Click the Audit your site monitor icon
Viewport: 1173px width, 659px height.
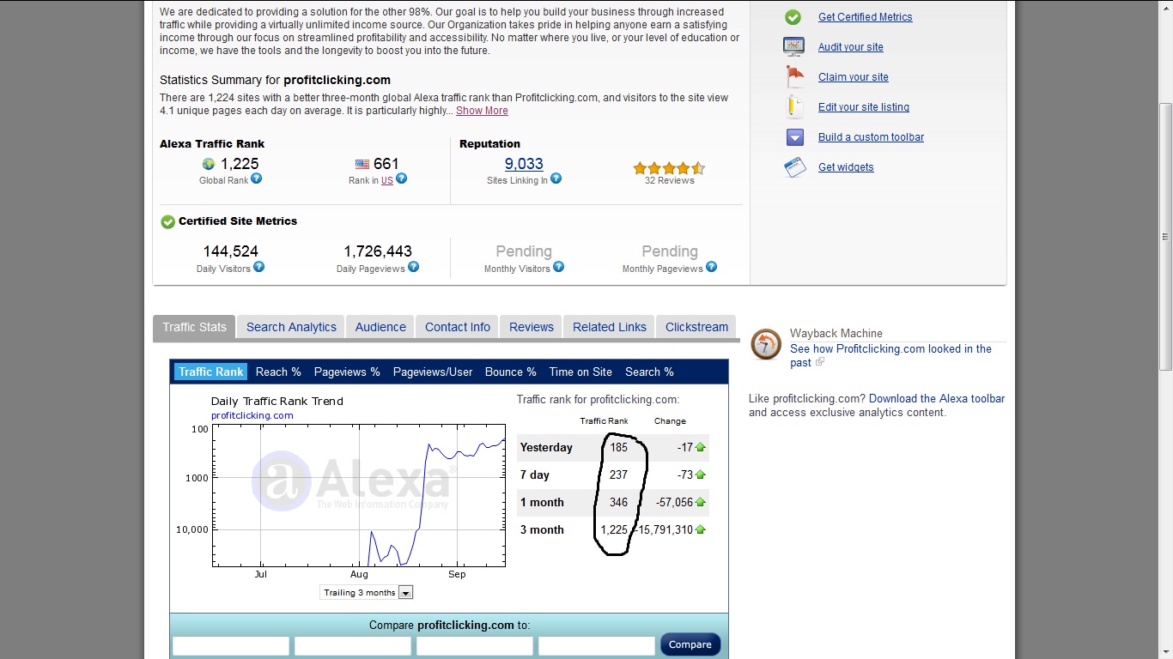[793, 47]
